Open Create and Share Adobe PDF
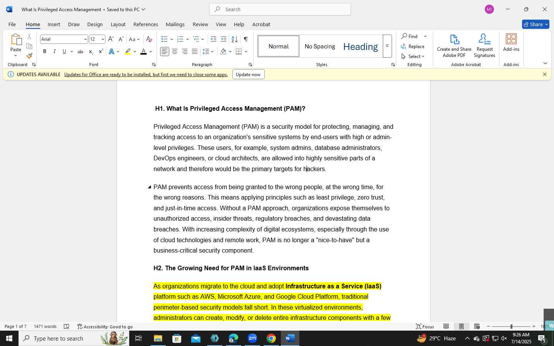 [x=454, y=46]
